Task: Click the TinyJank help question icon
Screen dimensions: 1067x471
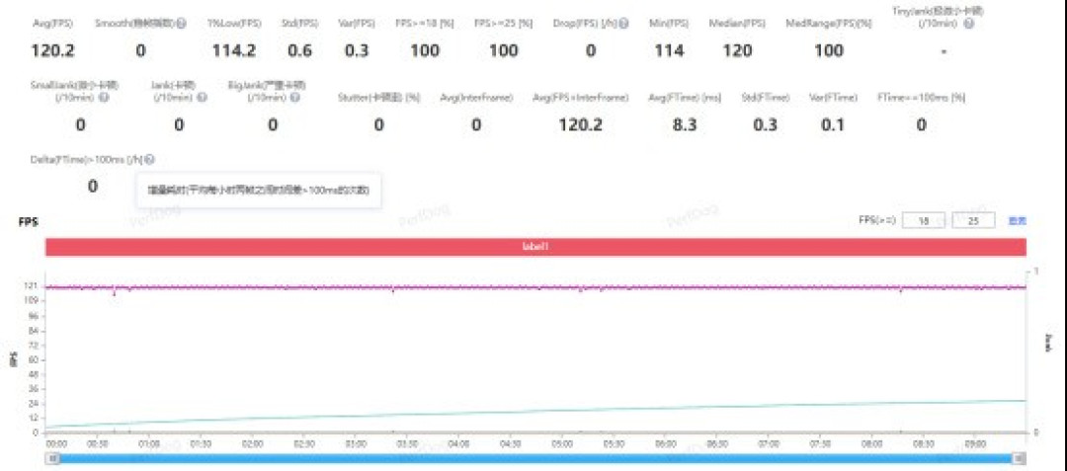Action: [x=969, y=24]
